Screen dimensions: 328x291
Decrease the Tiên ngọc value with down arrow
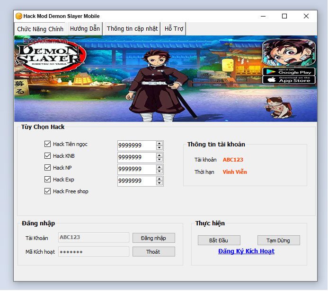pos(160,147)
